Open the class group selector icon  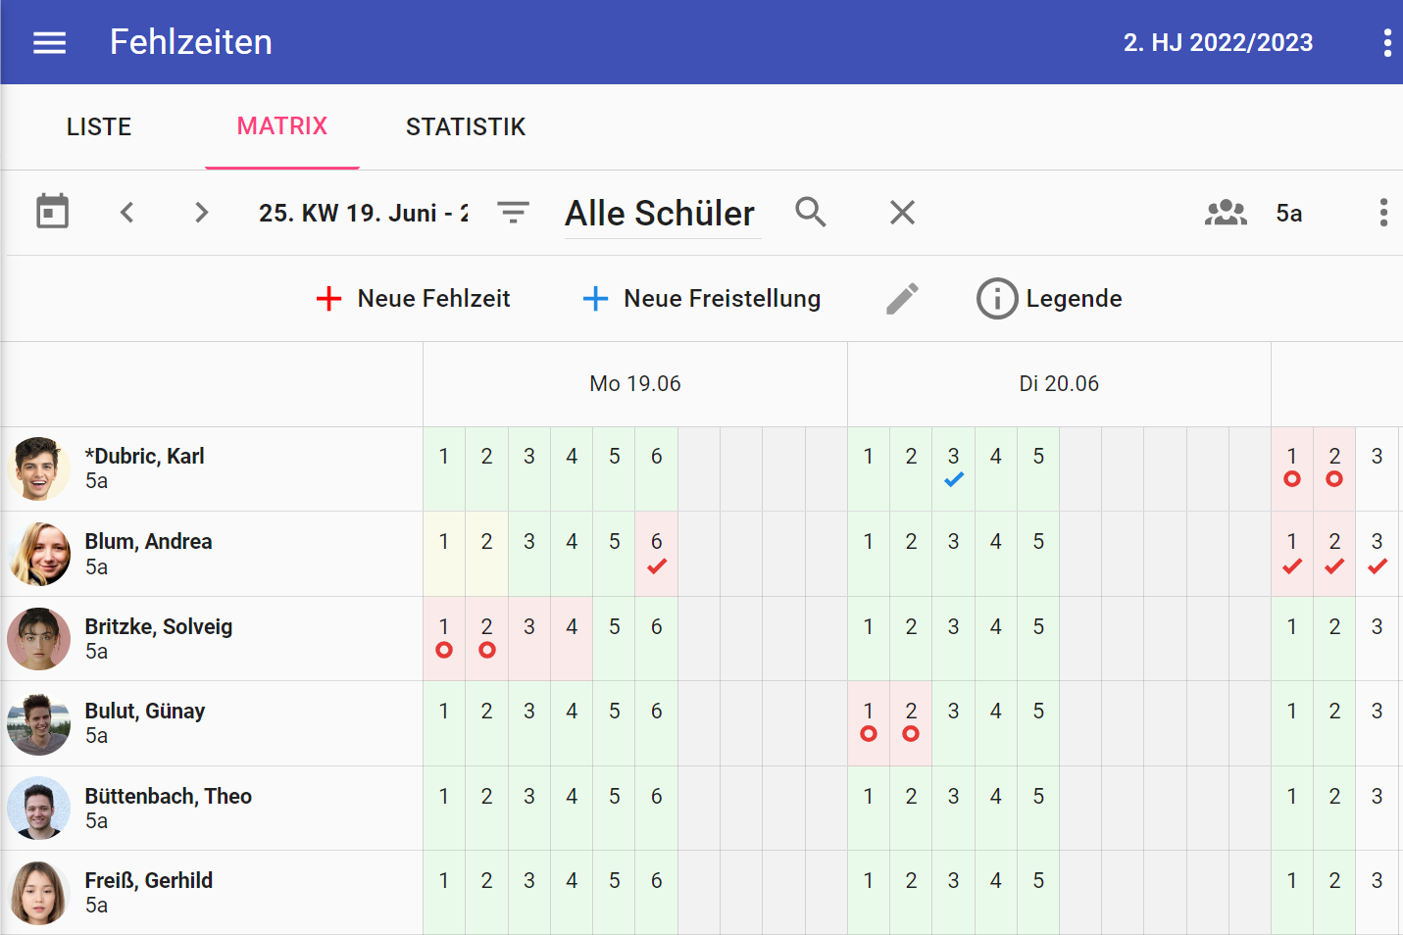[x=1226, y=213]
